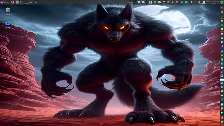Viewport: 224px width, 126px height.
Task: Open the Home folder desktop icon
Action: coord(8,25)
